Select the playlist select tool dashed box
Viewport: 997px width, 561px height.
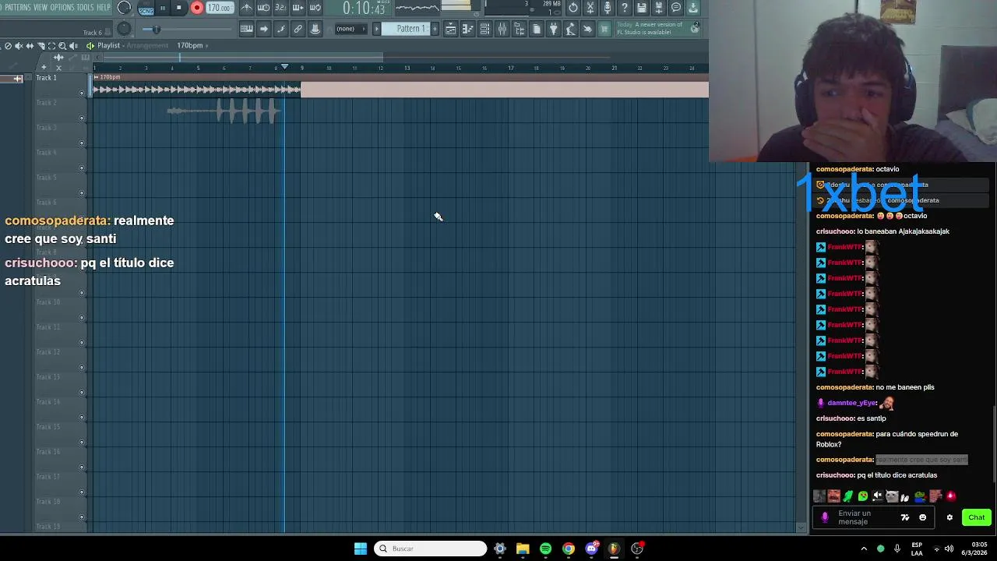tap(51, 45)
